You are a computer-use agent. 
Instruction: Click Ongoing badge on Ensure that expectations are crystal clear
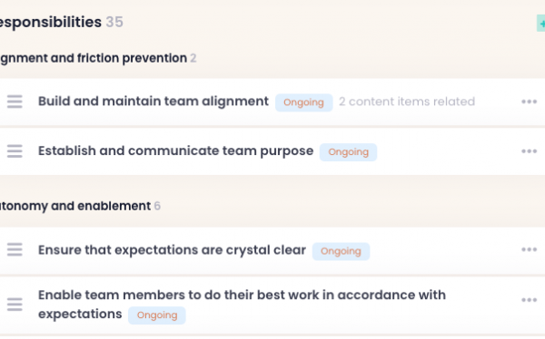(341, 251)
